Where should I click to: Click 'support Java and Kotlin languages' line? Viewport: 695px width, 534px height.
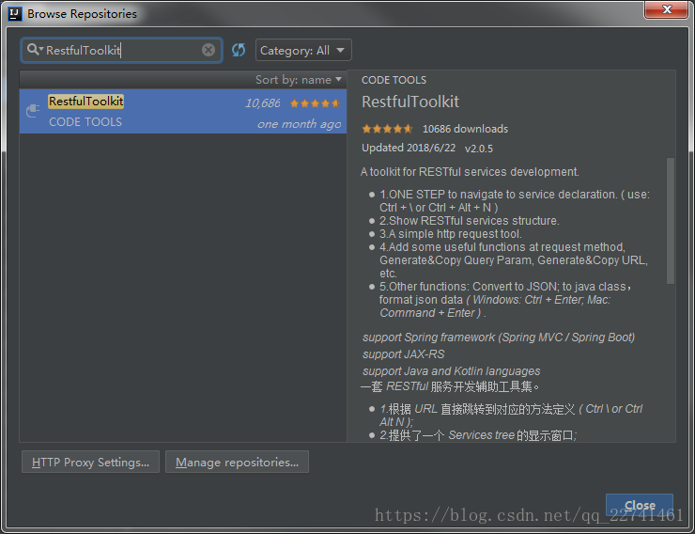451,371
